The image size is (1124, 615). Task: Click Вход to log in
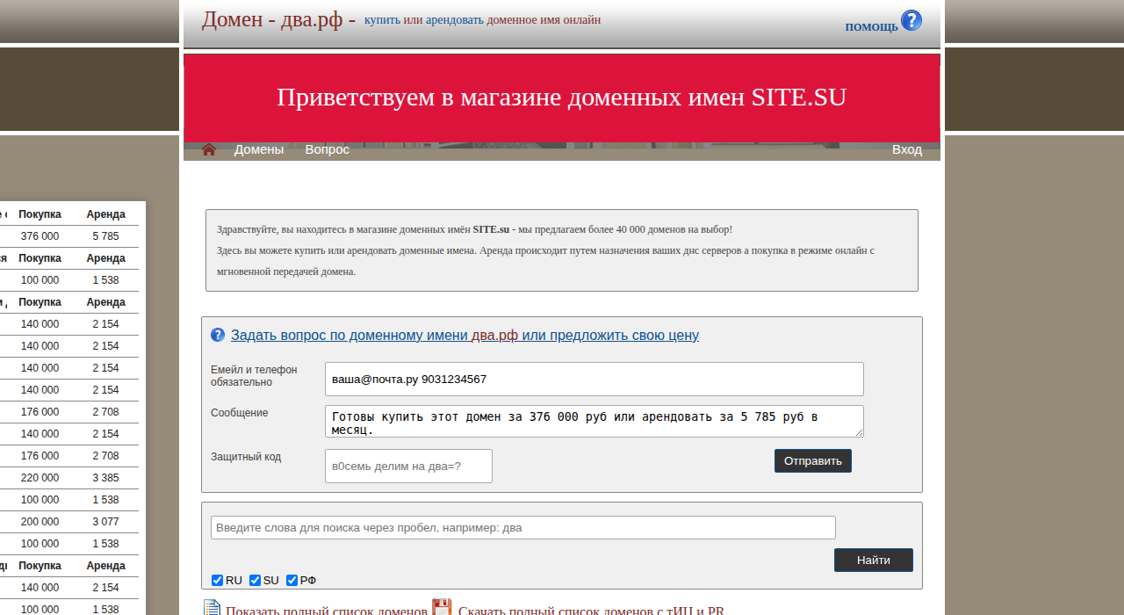(907, 149)
